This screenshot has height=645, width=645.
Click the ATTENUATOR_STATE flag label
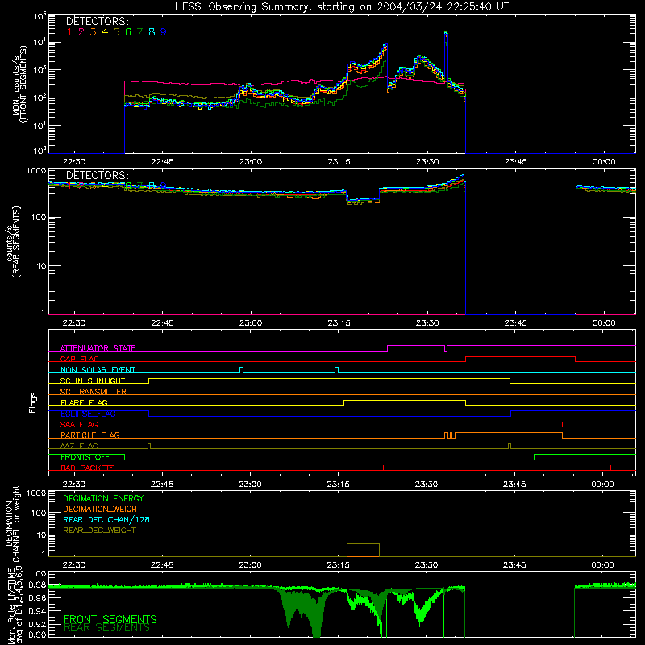coord(98,348)
